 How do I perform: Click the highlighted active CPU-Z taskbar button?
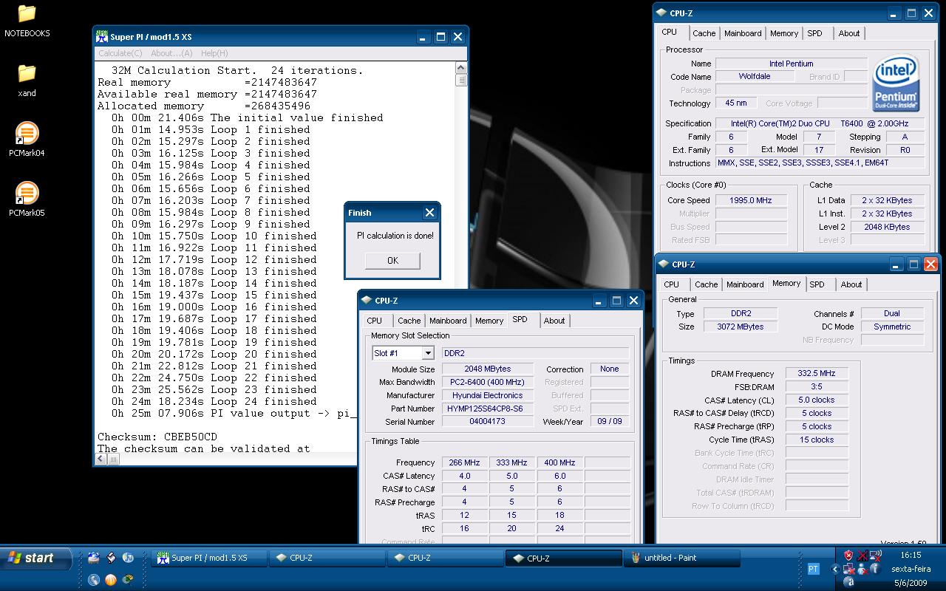coord(563,558)
